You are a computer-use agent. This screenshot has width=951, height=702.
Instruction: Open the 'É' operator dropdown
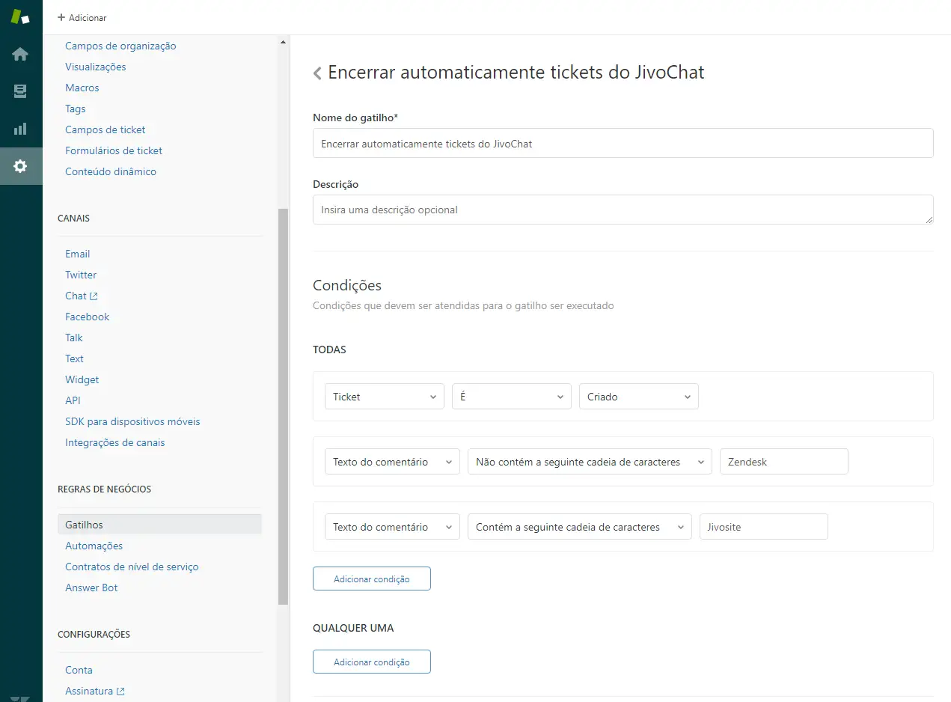[x=511, y=397]
